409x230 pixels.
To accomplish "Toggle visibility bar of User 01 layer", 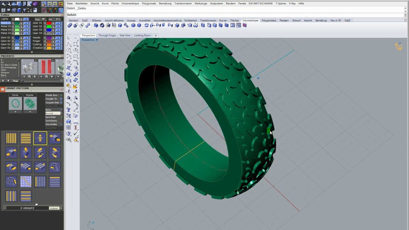I will pos(58,23).
